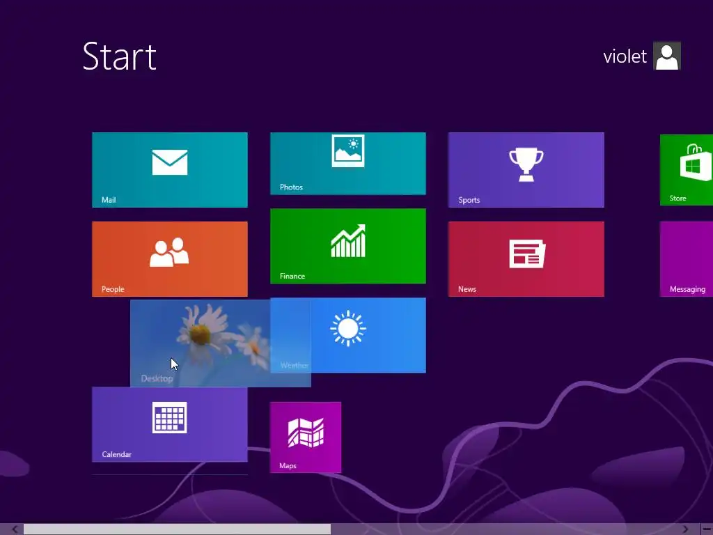Click the zoom-out minus button at scrollbar end

(x=707, y=529)
